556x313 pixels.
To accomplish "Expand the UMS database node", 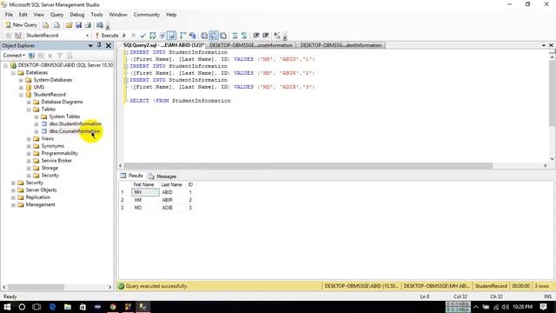I will pos(21,87).
